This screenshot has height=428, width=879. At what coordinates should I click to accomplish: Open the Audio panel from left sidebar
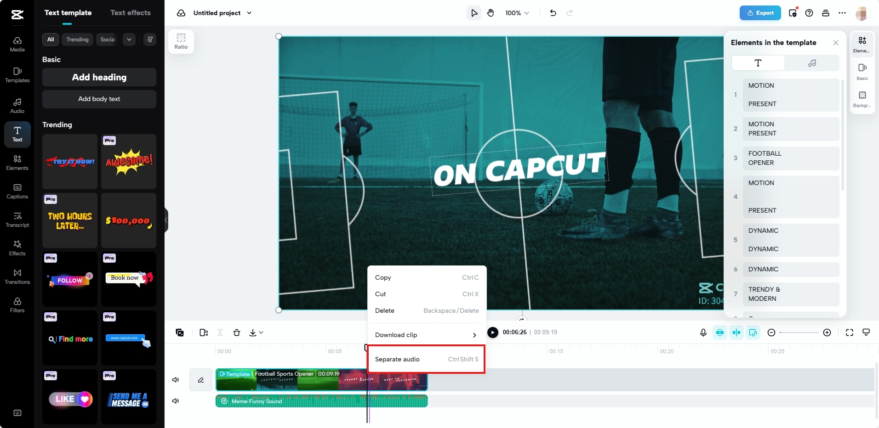[17, 105]
